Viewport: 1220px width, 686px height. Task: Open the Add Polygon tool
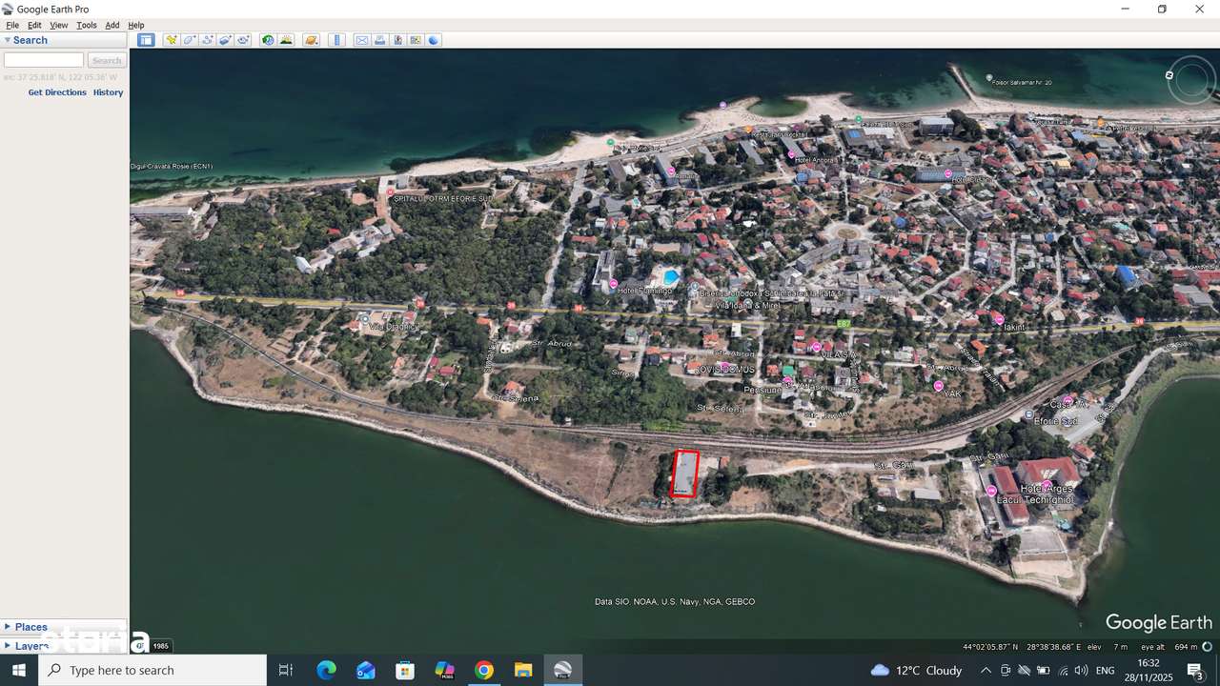189,39
